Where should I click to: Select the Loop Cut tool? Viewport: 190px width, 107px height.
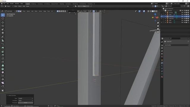(x=3, y=59)
